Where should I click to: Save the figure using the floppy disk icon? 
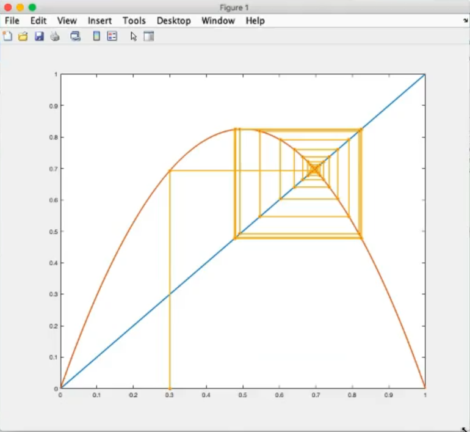[x=39, y=36]
